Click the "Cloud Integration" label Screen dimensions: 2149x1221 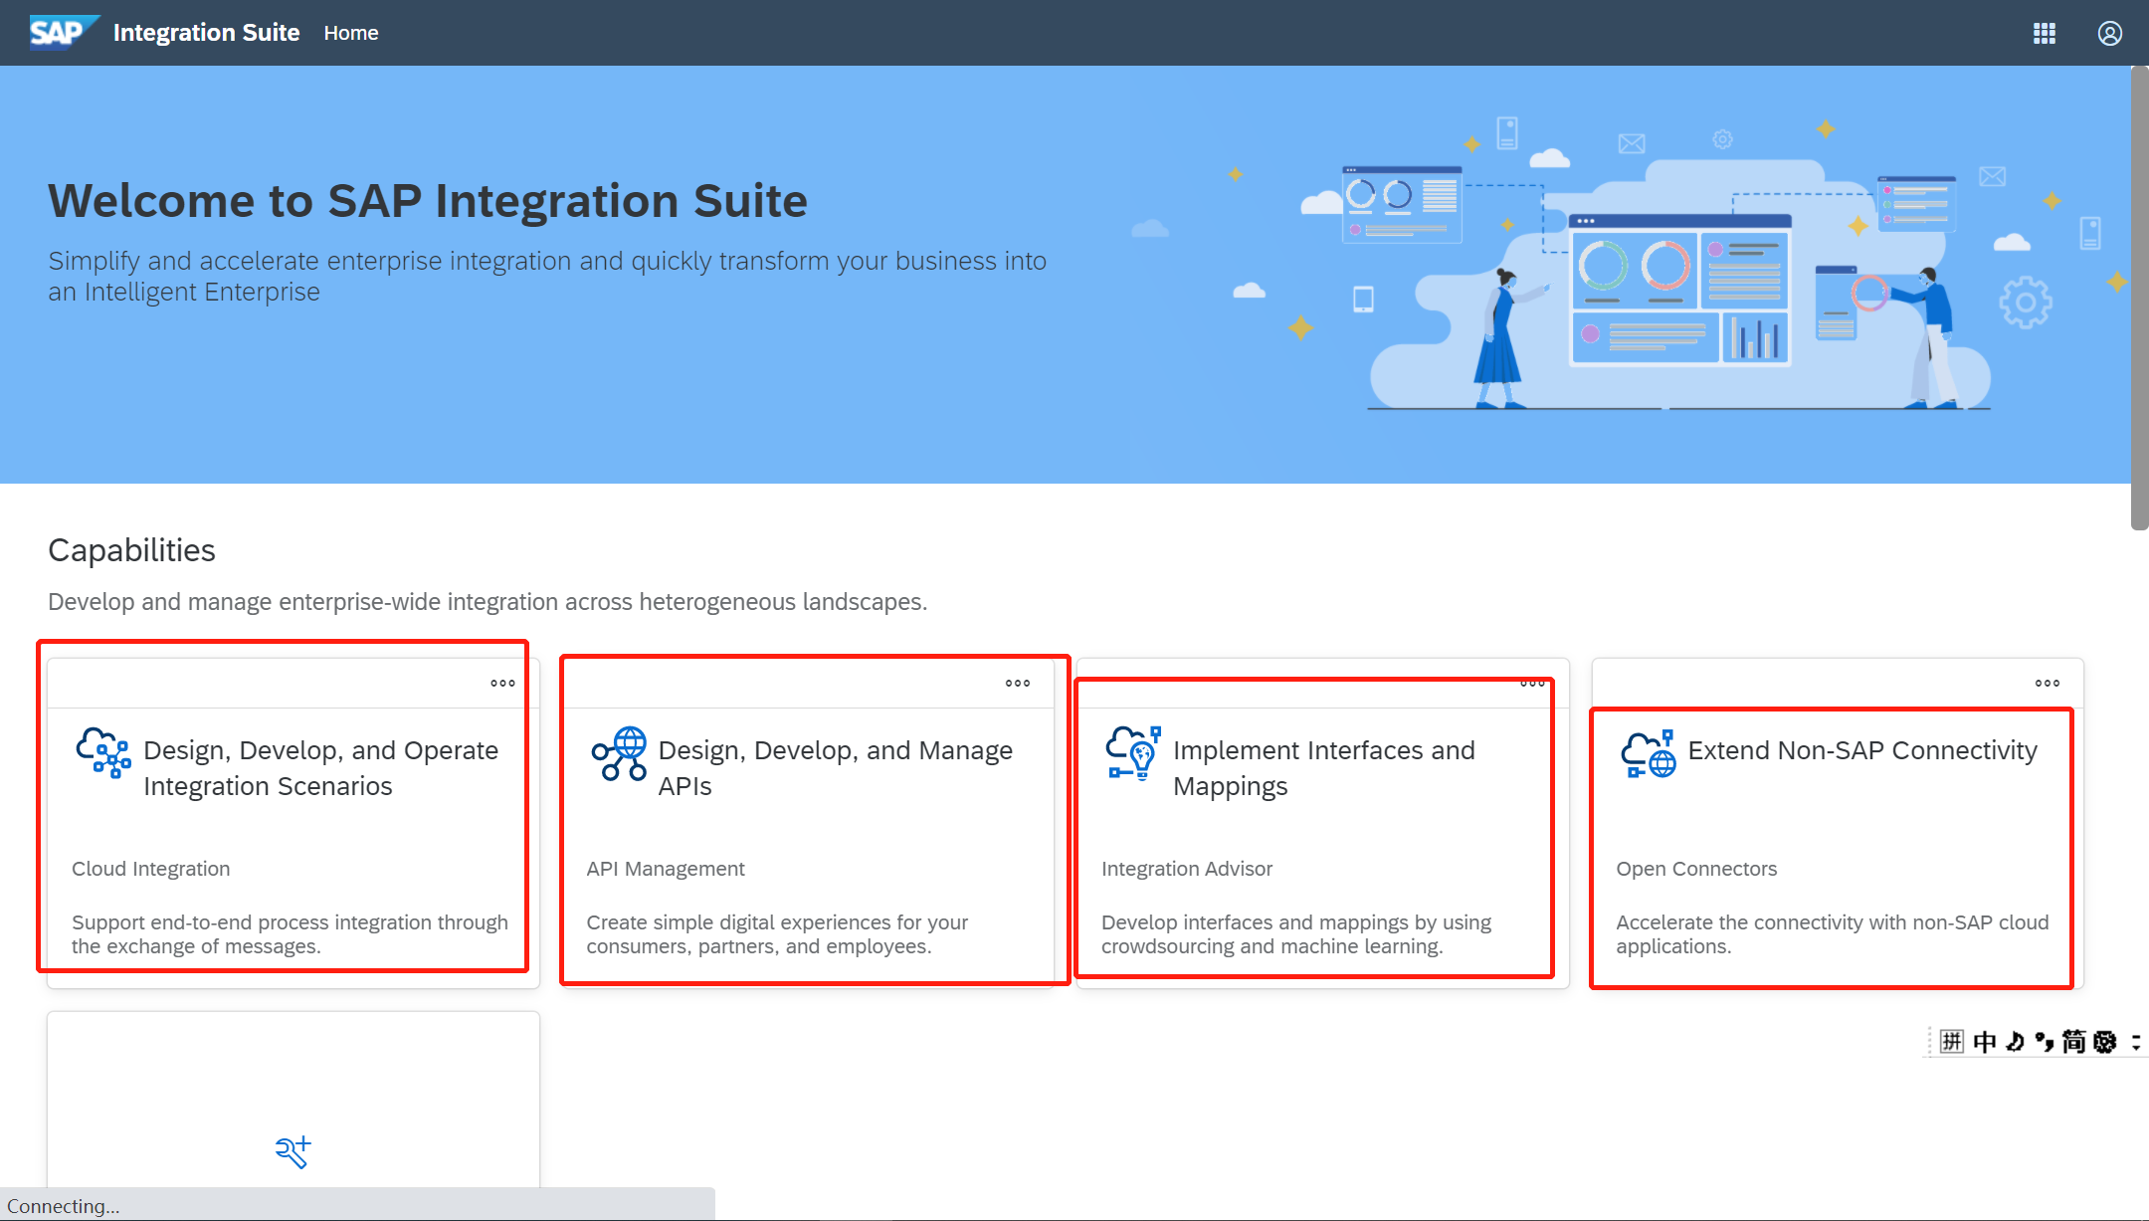(x=150, y=869)
